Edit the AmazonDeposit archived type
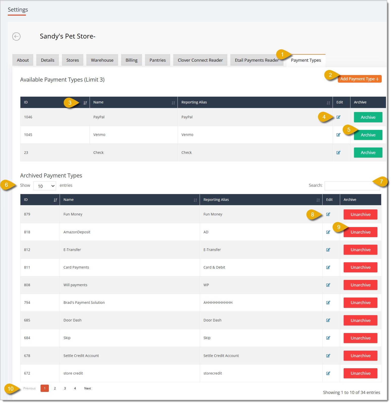The height and width of the screenshot is (404, 391). pos(328,232)
